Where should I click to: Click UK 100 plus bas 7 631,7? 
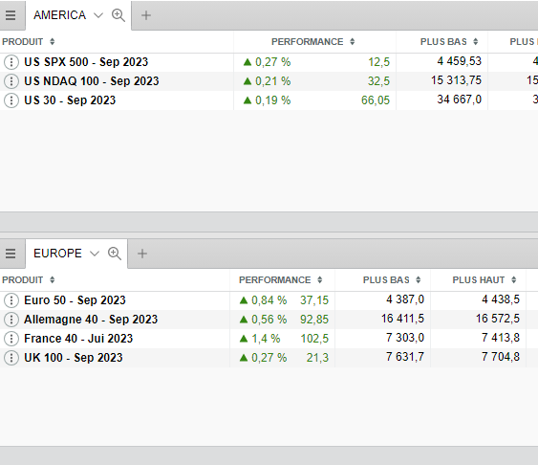click(405, 357)
